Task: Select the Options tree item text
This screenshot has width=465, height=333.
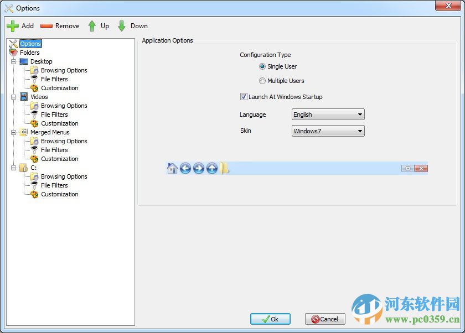Action: point(30,44)
